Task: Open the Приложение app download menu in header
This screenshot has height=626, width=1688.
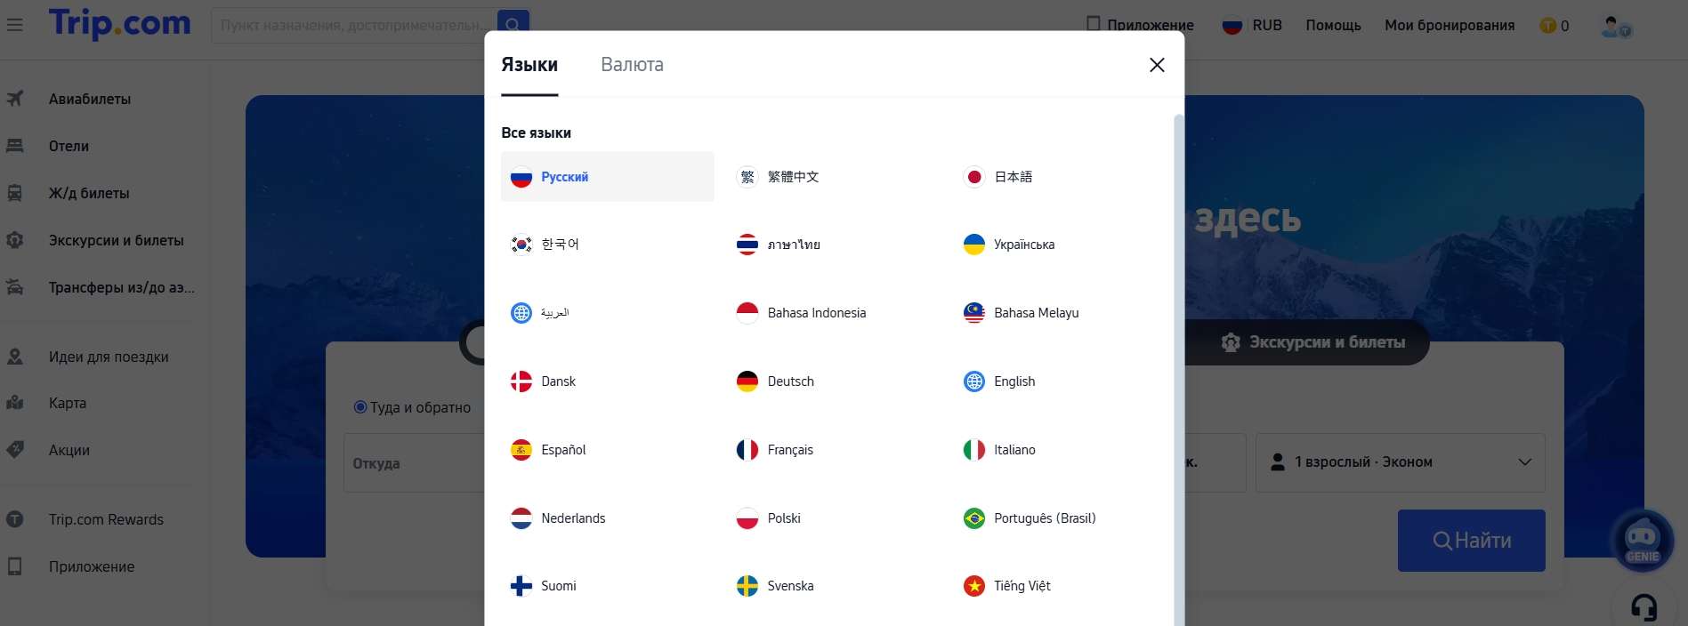Action: (1140, 25)
